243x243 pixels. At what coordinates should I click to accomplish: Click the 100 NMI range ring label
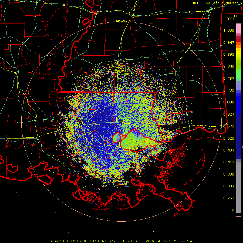click(x=121, y=21)
